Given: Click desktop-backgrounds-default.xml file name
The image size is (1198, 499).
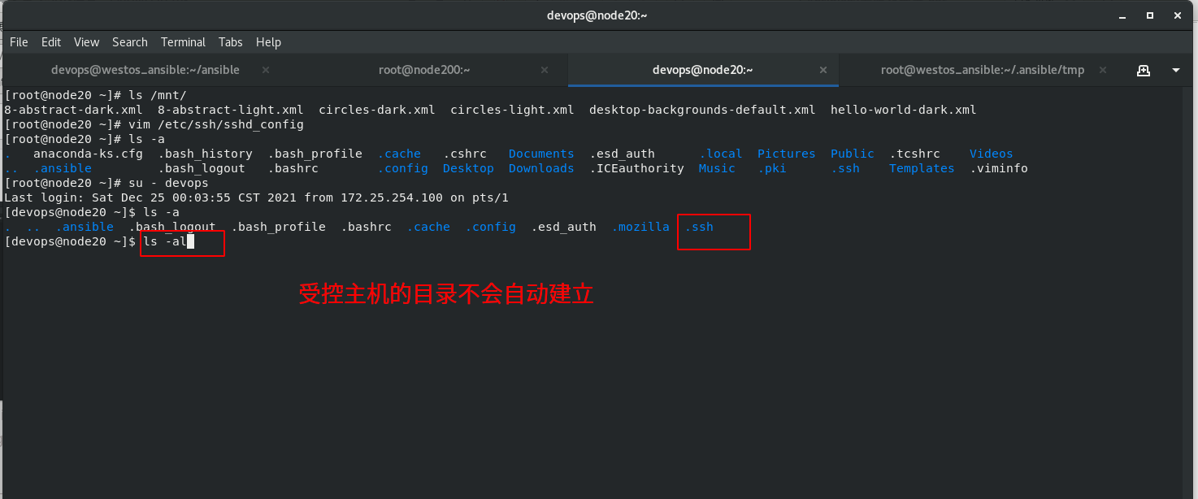Looking at the screenshot, I should pyautogui.click(x=702, y=110).
